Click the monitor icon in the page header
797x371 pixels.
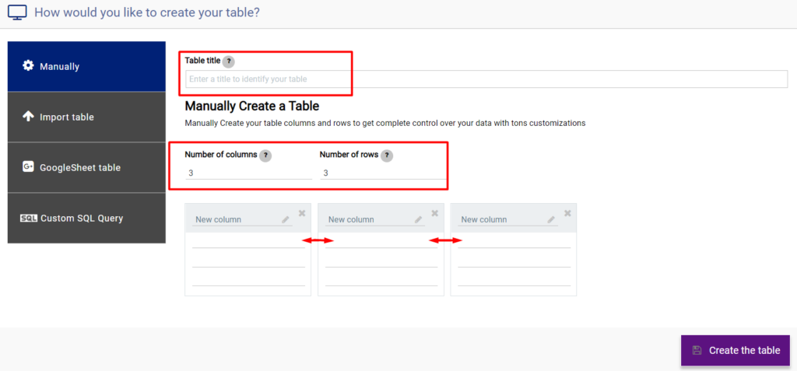(17, 12)
